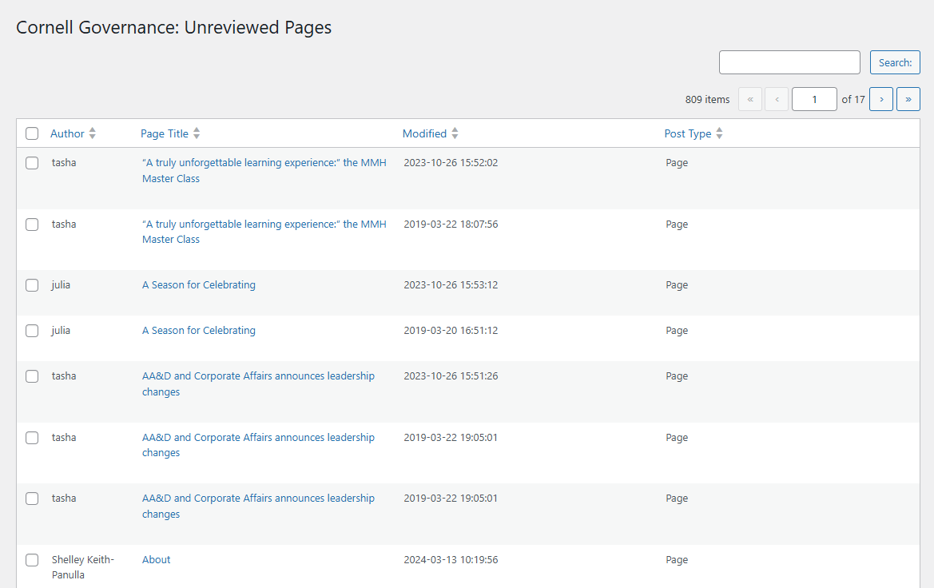
Task: Click the sort arrows beside Modified
Action: pyautogui.click(x=455, y=133)
